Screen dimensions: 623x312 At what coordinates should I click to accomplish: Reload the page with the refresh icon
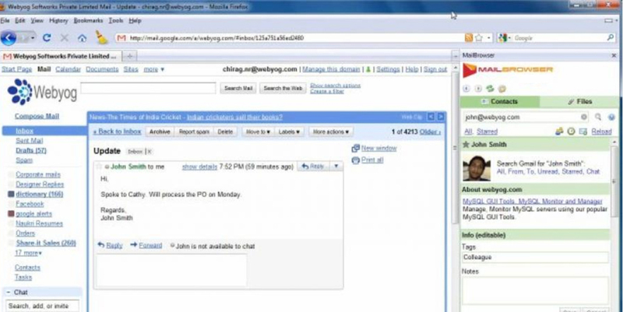(47, 38)
